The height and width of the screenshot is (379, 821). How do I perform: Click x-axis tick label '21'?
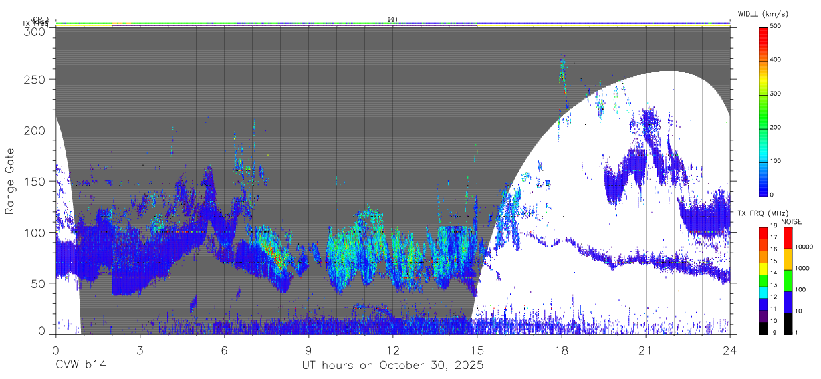(646, 350)
